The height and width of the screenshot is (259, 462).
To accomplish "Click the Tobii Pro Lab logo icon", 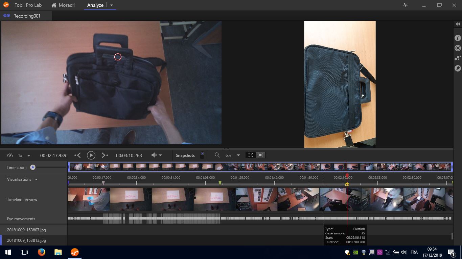I will (x=6, y=5).
